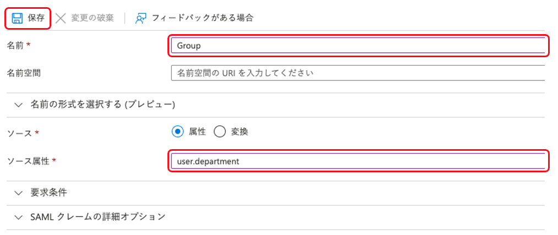The height and width of the screenshot is (235, 558).
Task: Click the X discard changes icon
Action: click(62, 18)
